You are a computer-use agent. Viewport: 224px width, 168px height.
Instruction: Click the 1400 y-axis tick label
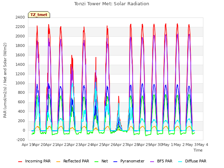tap(20, 64)
